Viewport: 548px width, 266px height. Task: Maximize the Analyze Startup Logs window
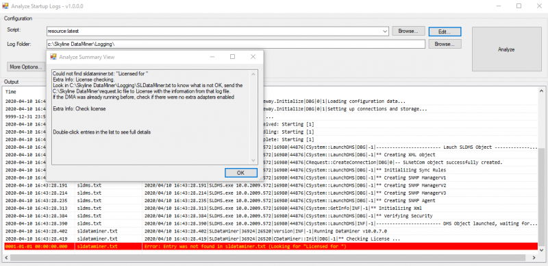click(x=519, y=6)
